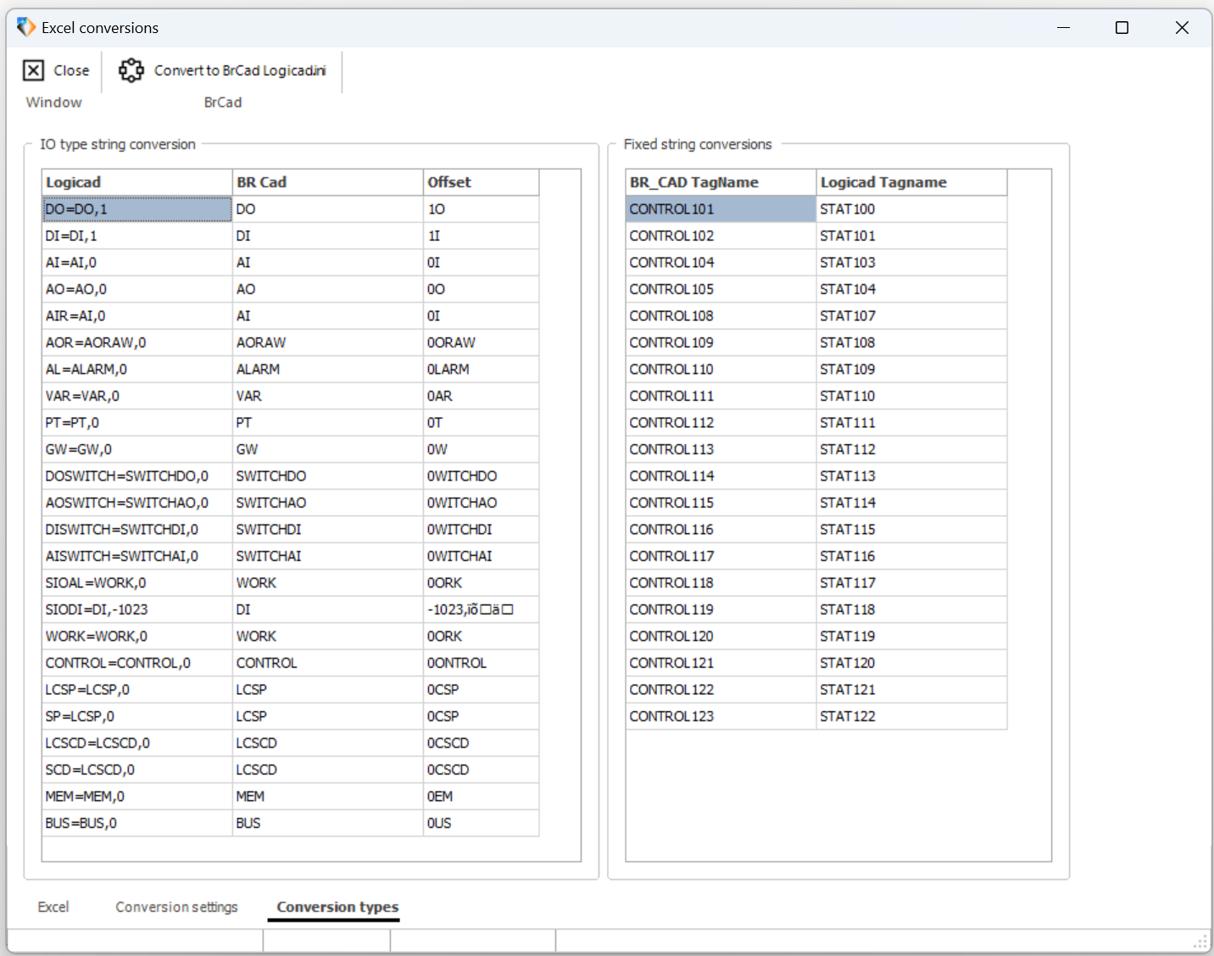The width and height of the screenshot is (1214, 956).
Task: Select the AOR=AORAW,0 cell
Action: [x=136, y=342]
